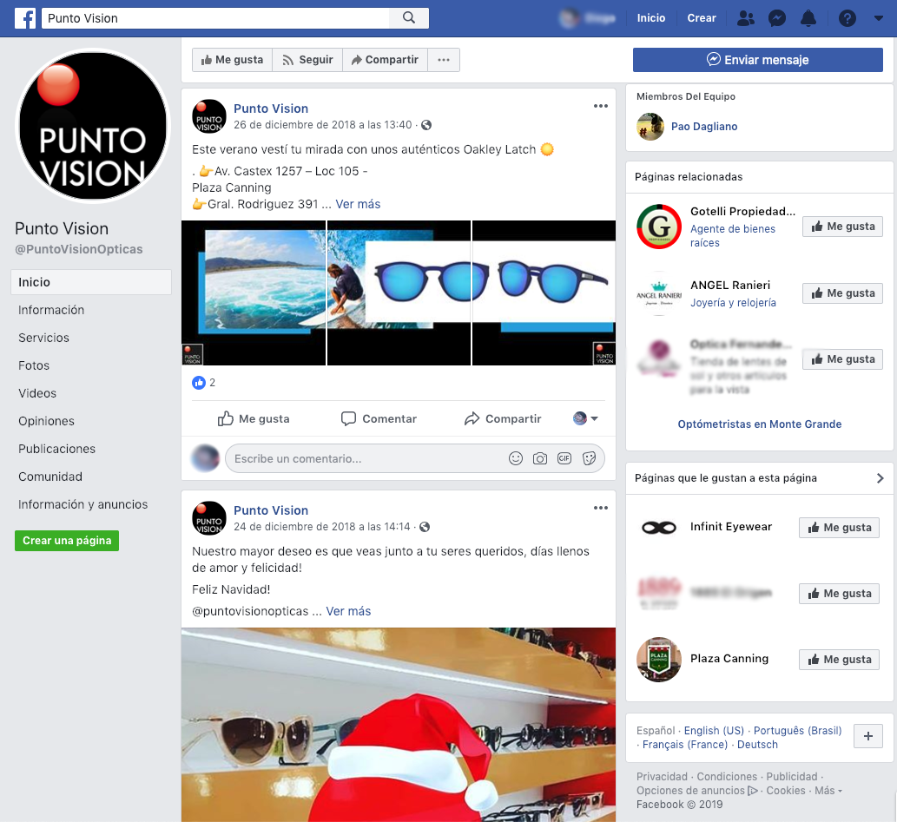
Task: Open options menu on the 24 de diciembre post
Action: pos(600,508)
